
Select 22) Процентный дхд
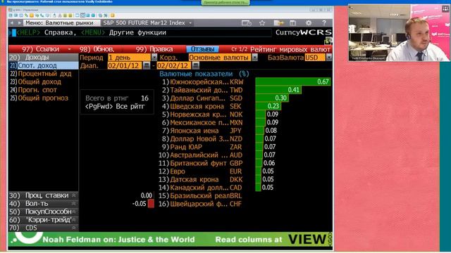click(41, 74)
